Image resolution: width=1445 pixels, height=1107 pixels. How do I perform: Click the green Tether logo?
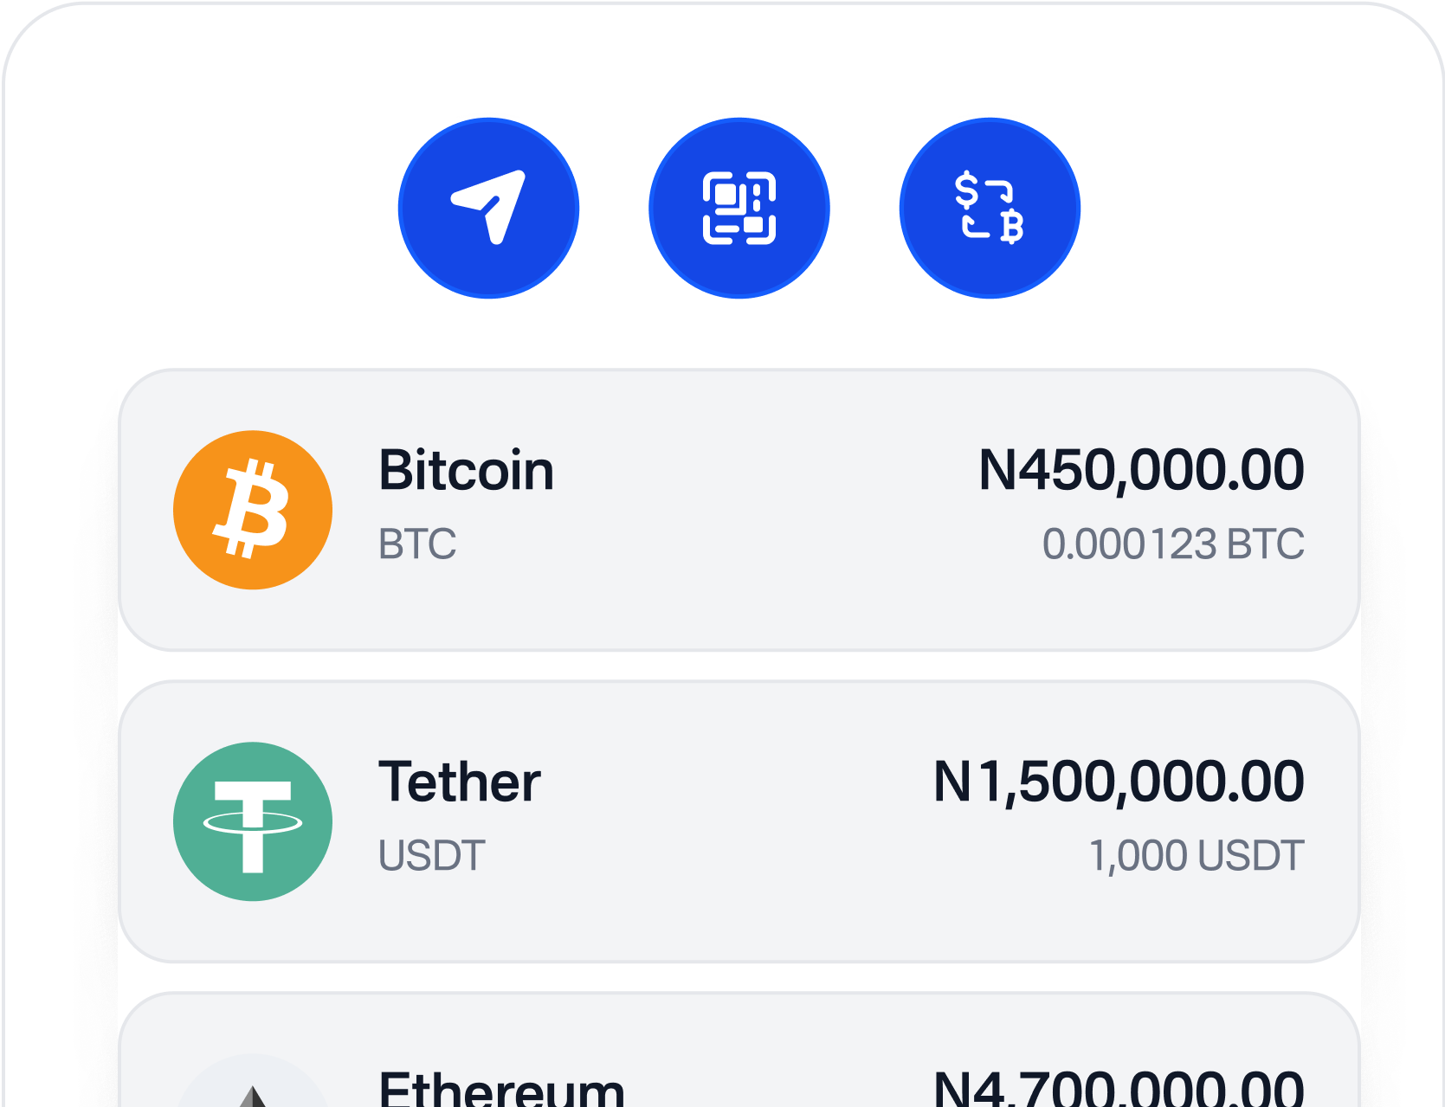pos(253,821)
